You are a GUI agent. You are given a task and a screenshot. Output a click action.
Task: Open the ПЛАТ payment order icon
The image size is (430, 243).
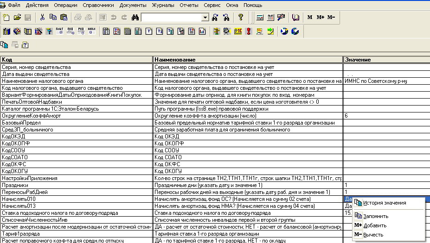click(x=59, y=31)
